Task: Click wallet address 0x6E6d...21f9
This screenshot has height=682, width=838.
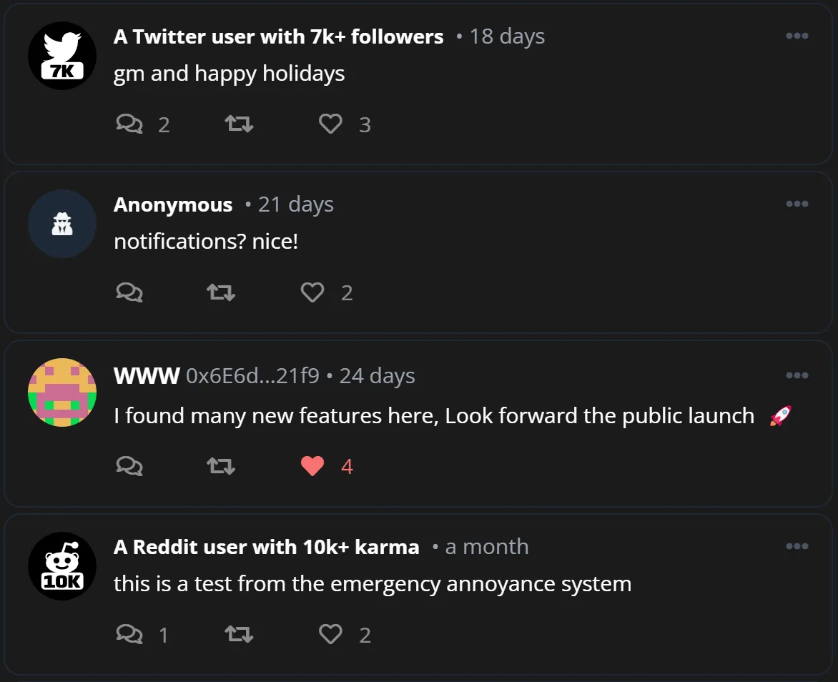Action: pyautogui.click(x=252, y=376)
